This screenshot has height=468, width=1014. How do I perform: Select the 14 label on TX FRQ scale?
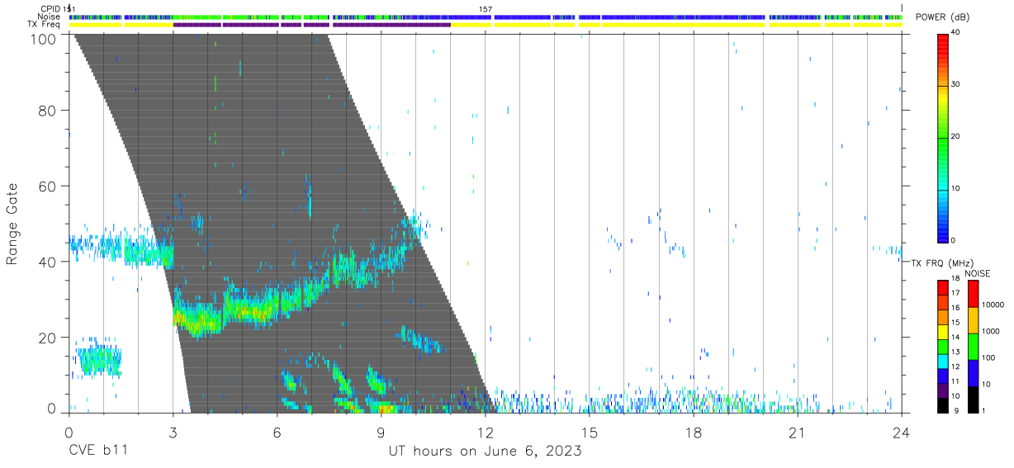(956, 337)
